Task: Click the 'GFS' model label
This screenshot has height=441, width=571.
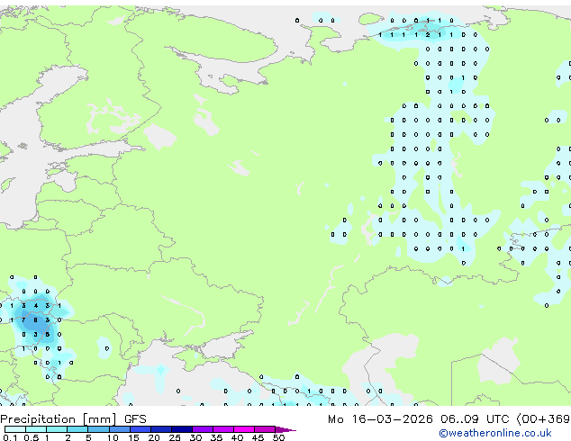Action: pos(135,419)
